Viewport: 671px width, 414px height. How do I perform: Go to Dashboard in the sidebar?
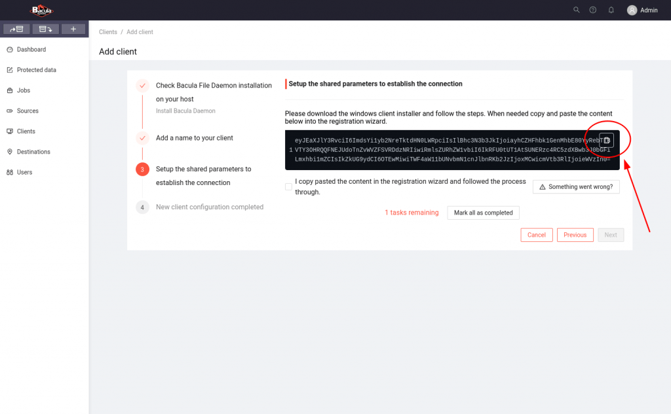pyautogui.click(x=31, y=50)
